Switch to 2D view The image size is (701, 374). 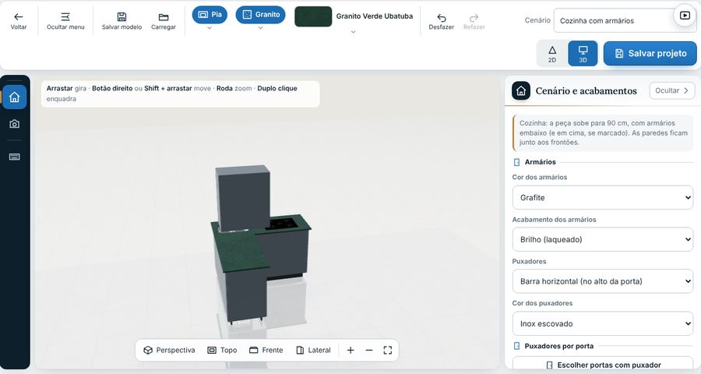pyautogui.click(x=552, y=54)
